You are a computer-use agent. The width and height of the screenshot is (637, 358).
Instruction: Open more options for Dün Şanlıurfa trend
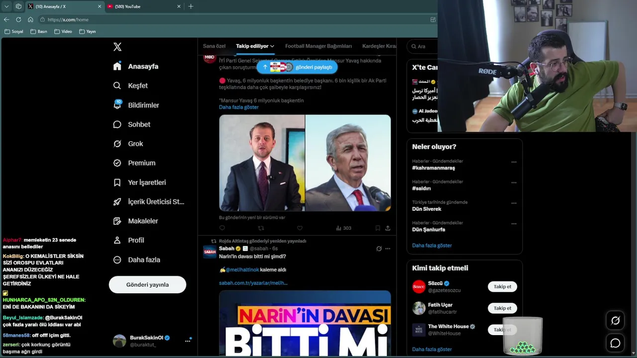tap(514, 224)
